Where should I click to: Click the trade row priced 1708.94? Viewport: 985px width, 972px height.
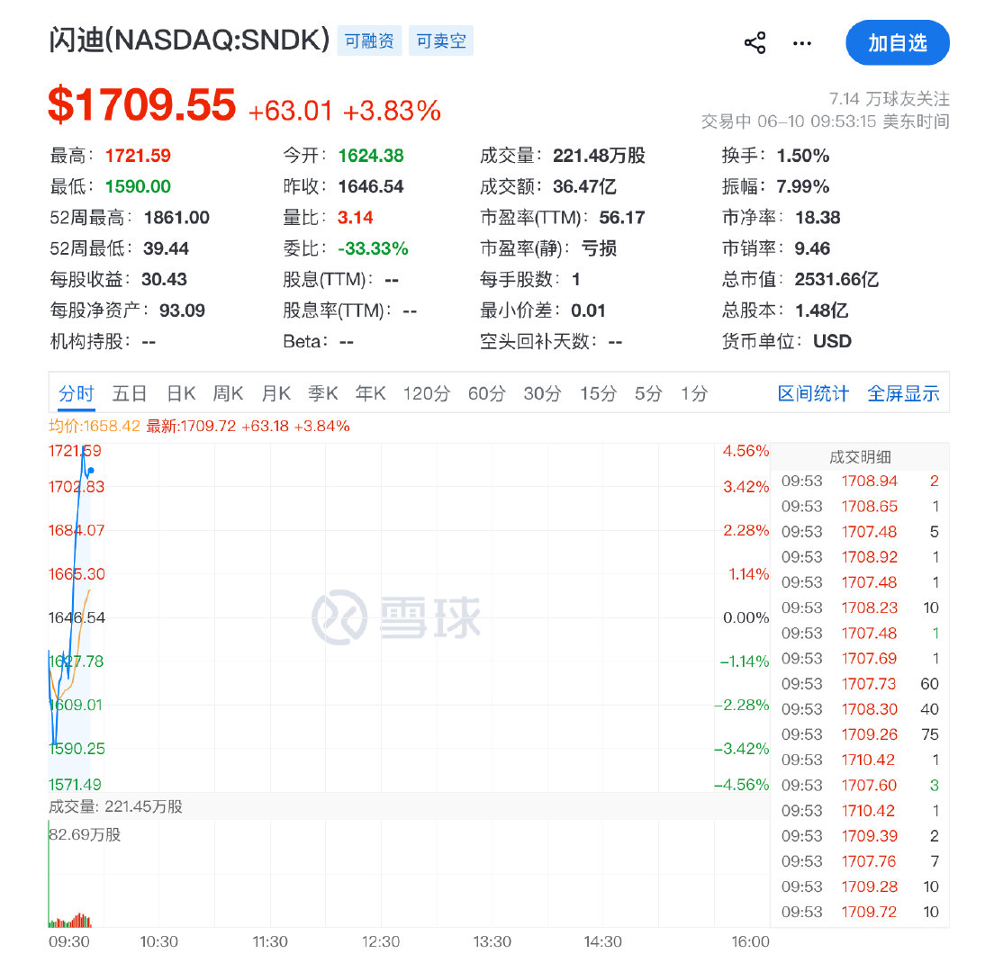coord(860,481)
